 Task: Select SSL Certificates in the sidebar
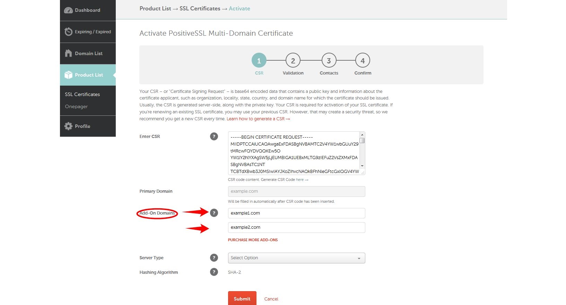(x=82, y=94)
